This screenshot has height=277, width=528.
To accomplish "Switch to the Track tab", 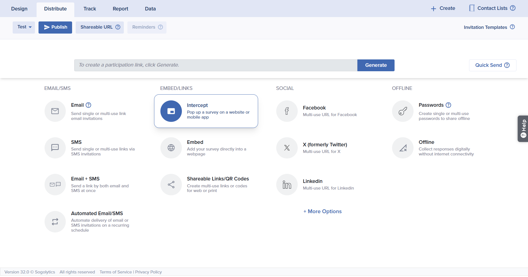I will 90,9.
